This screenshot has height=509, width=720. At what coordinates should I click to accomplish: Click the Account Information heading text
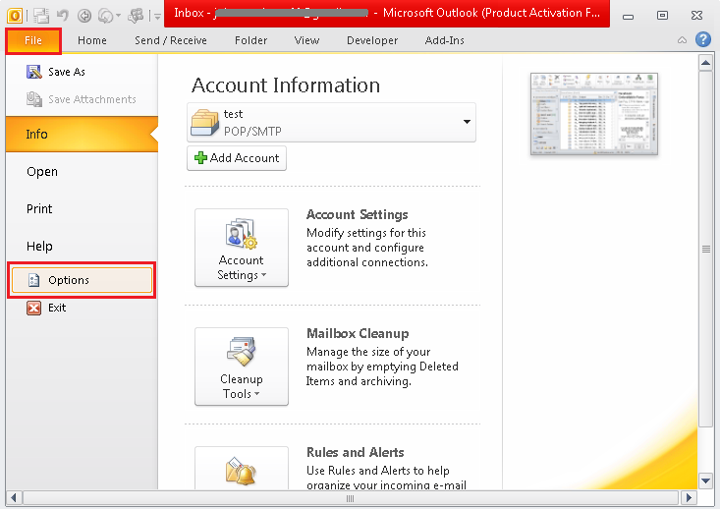(286, 85)
